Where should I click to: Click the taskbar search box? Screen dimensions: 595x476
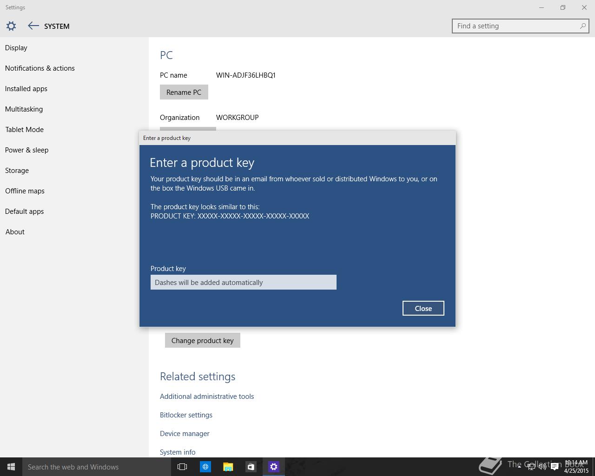click(x=97, y=467)
